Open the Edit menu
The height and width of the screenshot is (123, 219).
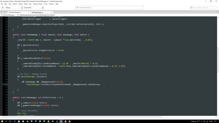pyautogui.click(x=5, y=4)
